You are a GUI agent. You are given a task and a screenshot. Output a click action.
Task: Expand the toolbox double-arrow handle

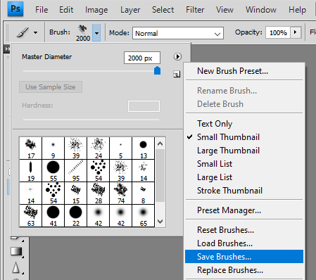[x=8, y=49]
